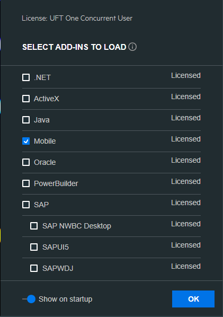Check the ActiveX add-in box
Viewport: 223px width, 317px height.
pyautogui.click(x=26, y=99)
